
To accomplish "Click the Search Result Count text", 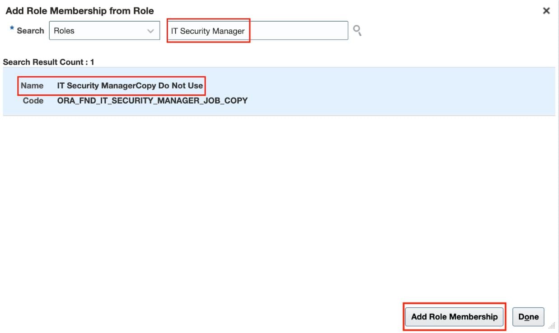I will coord(48,62).
